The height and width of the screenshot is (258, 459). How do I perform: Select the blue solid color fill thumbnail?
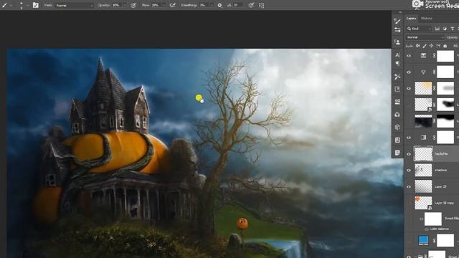[423, 240]
